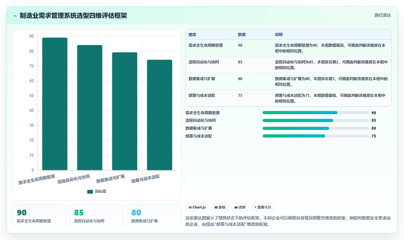Image resolution: width=404 pixels, height=240 pixels.
Task: Click the y-axis tick label 90
Action: tap(32, 36)
